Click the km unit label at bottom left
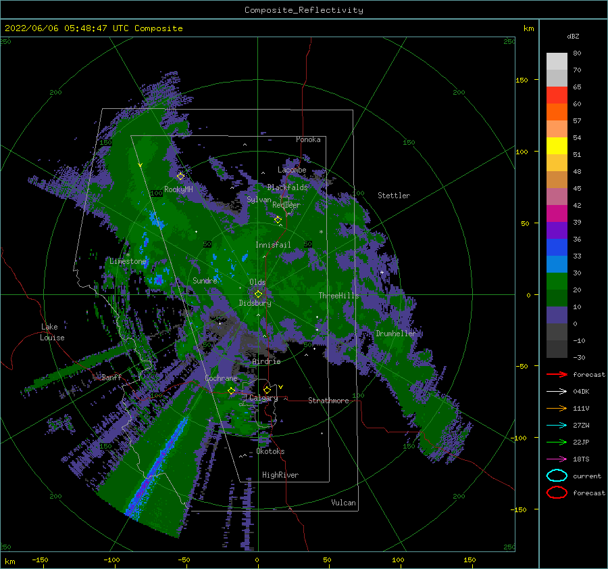The width and height of the screenshot is (608, 569). 9,562
